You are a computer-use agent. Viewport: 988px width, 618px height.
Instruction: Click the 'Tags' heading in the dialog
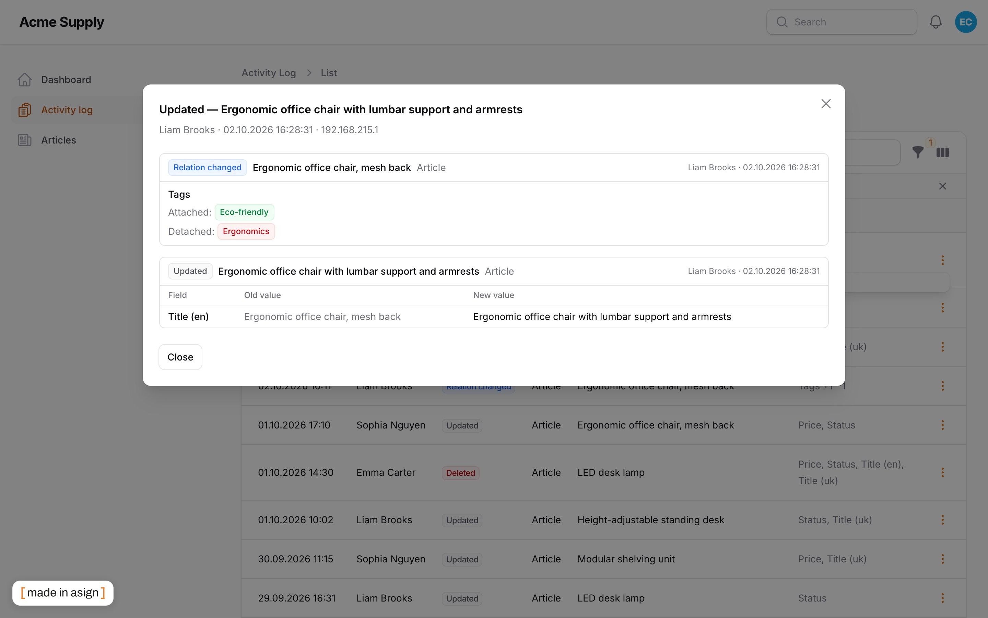179,195
